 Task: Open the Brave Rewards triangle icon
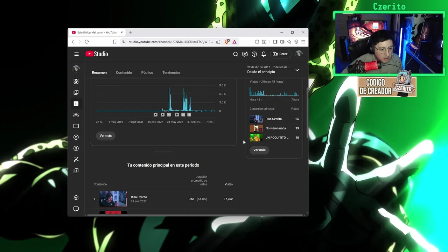pos(234,42)
